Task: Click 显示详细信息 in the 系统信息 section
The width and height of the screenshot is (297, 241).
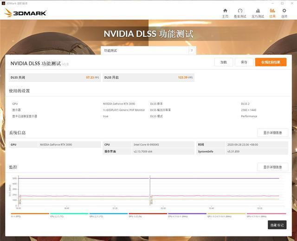Action: 272,133
